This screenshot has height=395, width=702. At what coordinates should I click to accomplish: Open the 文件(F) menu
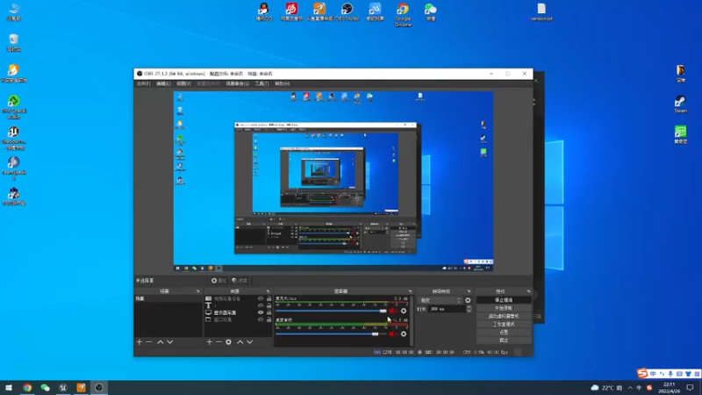click(143, 83)
